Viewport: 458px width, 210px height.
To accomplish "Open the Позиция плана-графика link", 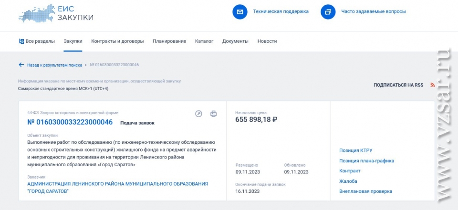I will (x=366, y=160).
